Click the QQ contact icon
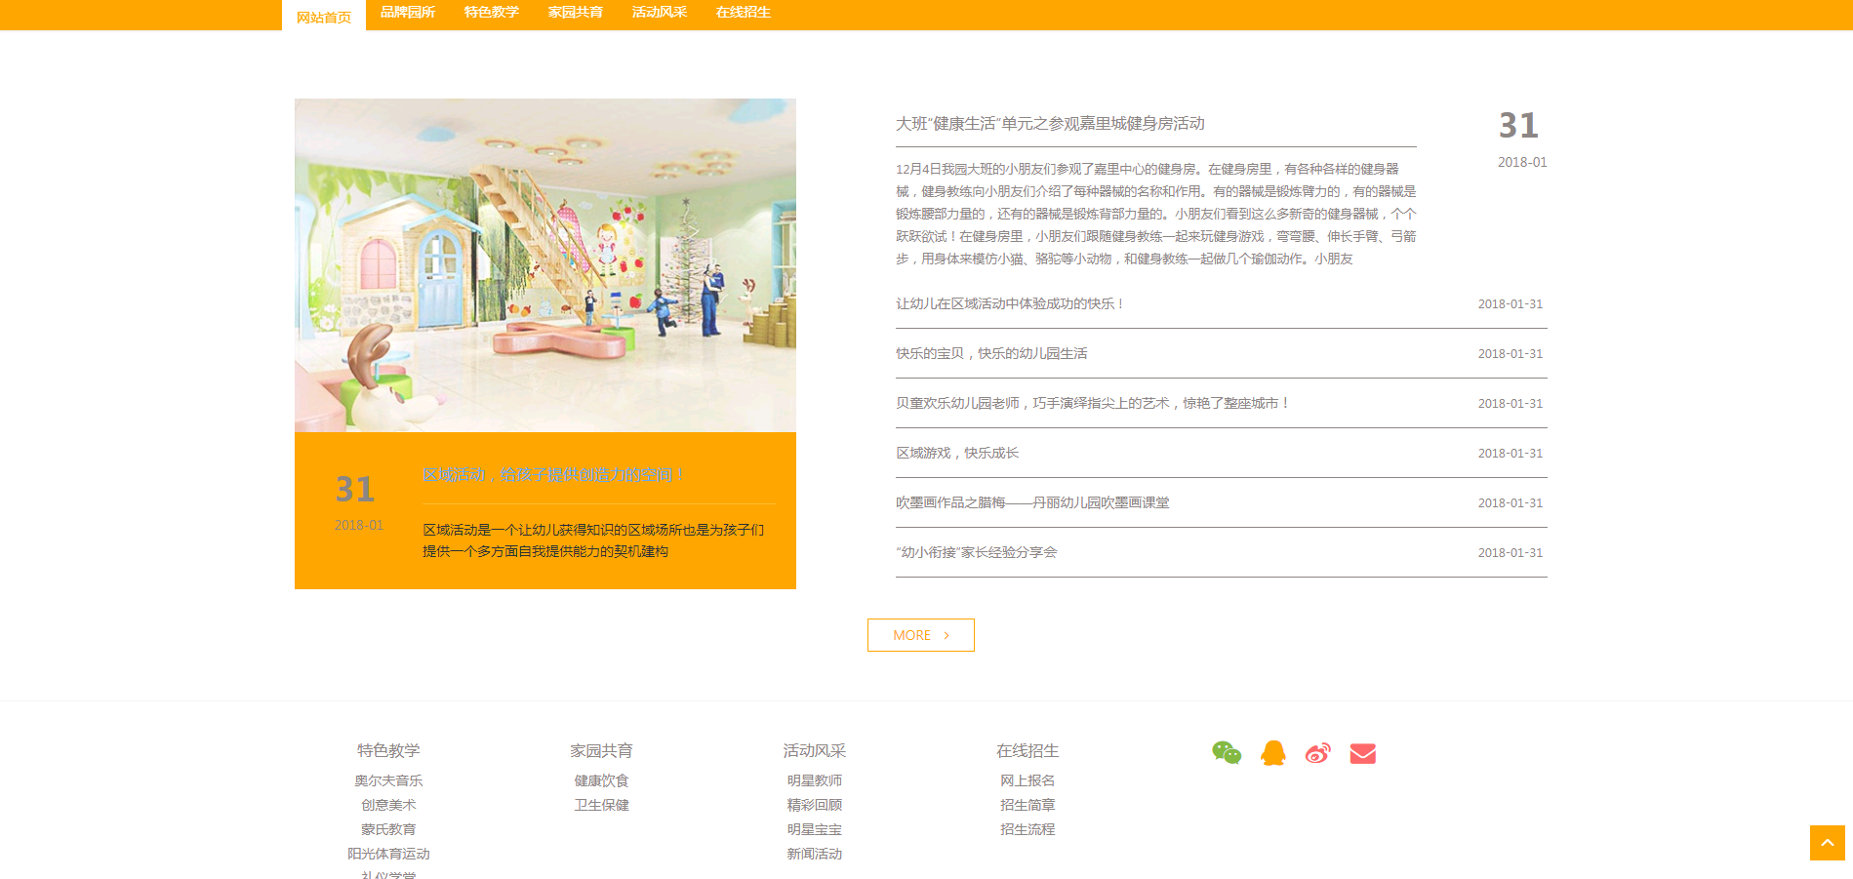 [1272, 752]
